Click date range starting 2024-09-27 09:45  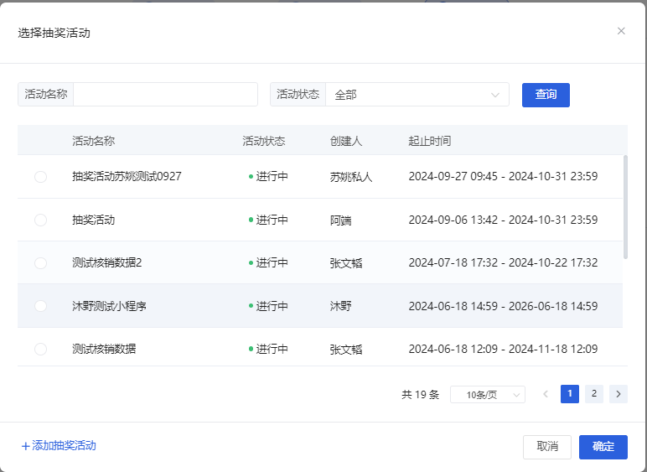click(x=503, y=177)
